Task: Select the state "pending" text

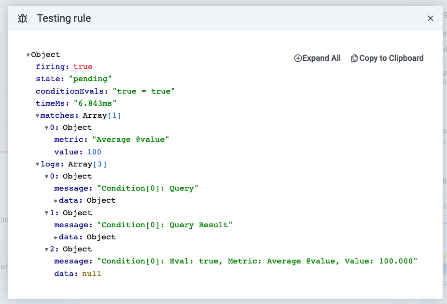Action: click(x=91, y=78)
